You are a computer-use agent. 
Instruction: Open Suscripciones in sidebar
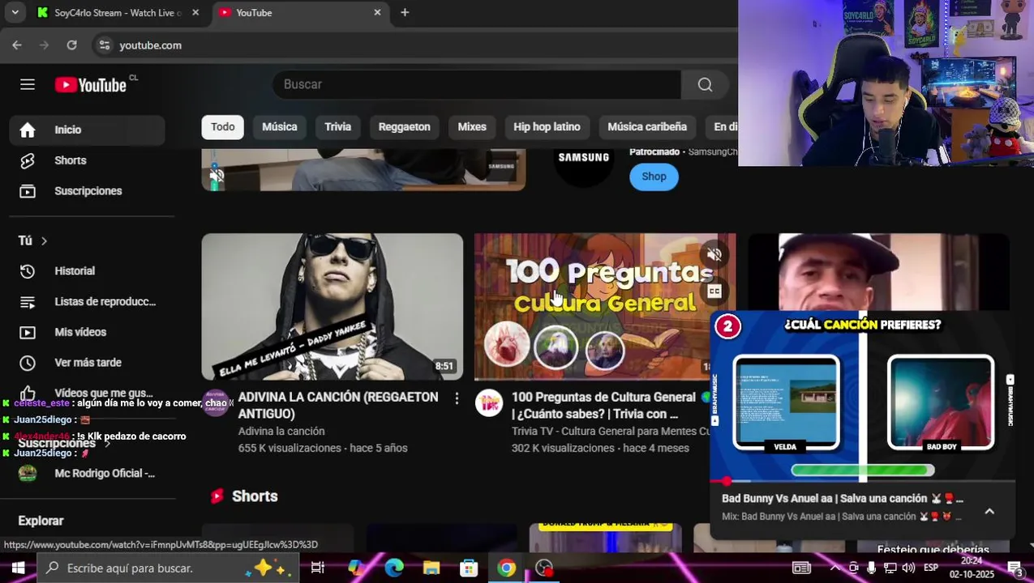tap(88, 191)
